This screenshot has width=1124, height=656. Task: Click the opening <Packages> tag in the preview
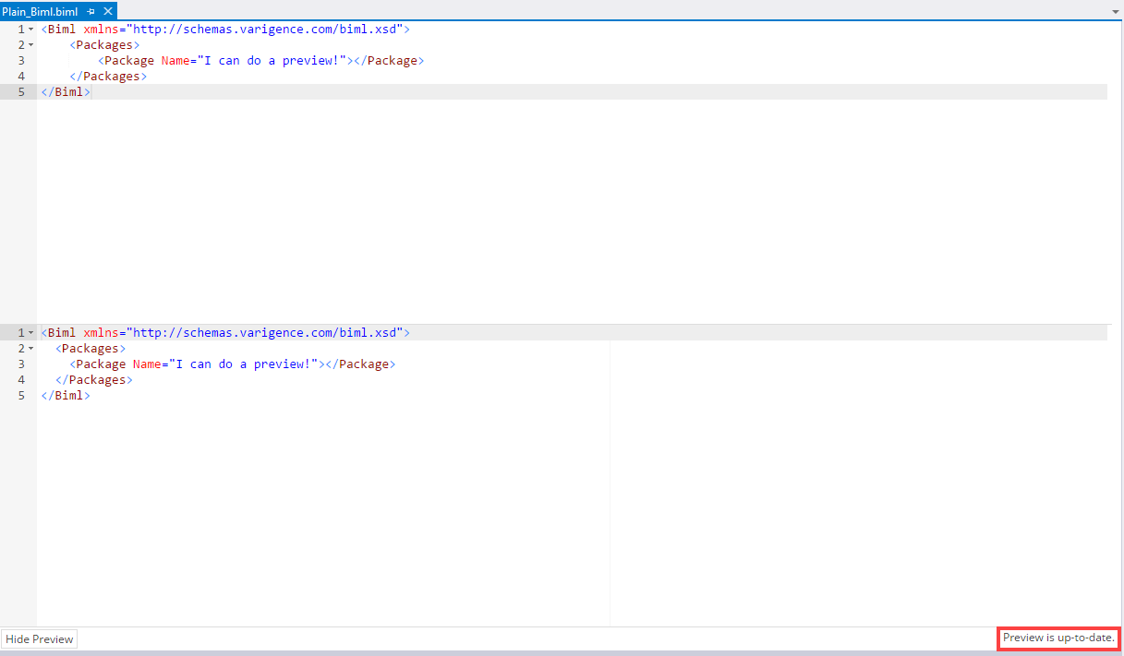(91, 349)
